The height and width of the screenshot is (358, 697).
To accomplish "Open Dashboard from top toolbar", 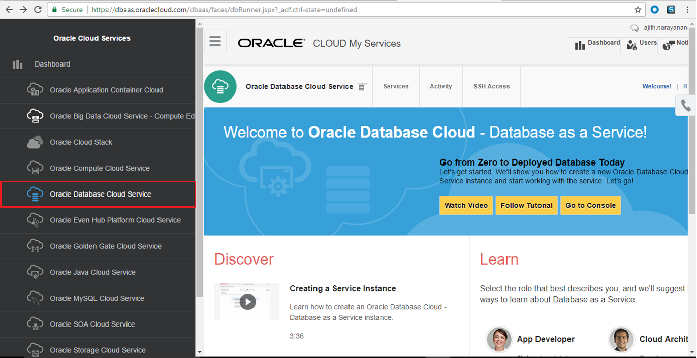I will pos(595,45).
